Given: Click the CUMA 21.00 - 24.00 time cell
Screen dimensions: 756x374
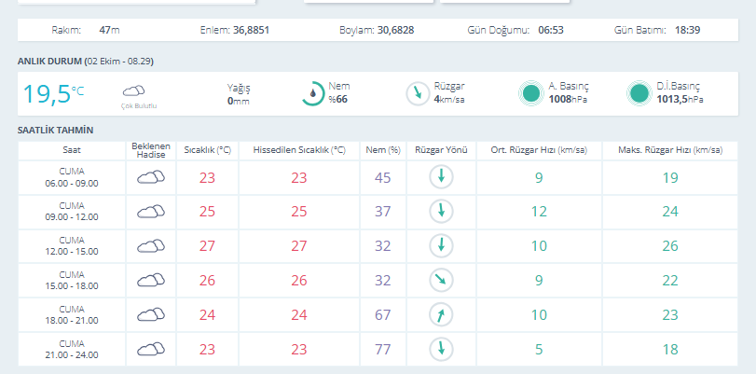Looking at the screenshot, I should 72,349.
